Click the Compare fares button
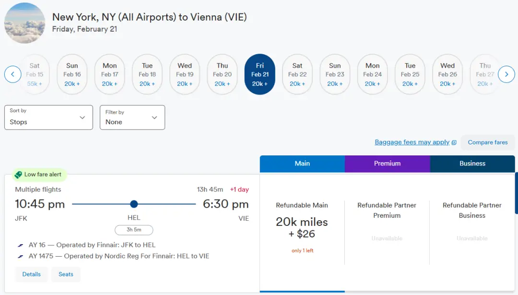This screenshot has height=295, width=518. [x=487, y=142]
